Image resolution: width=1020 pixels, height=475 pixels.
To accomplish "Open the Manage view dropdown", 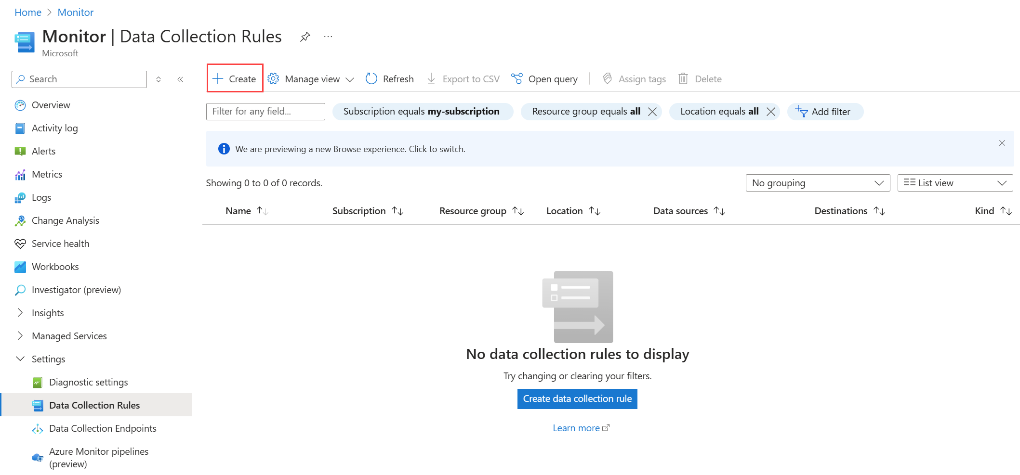I will click(x=311, y=79).
